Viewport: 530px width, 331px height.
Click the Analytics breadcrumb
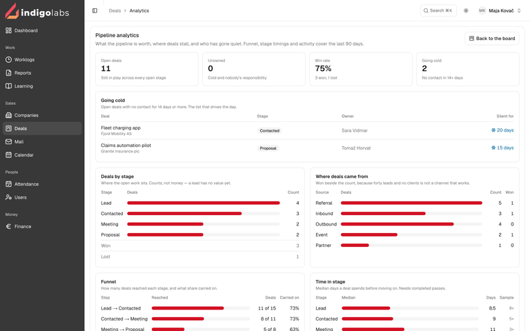coord(139,10)
